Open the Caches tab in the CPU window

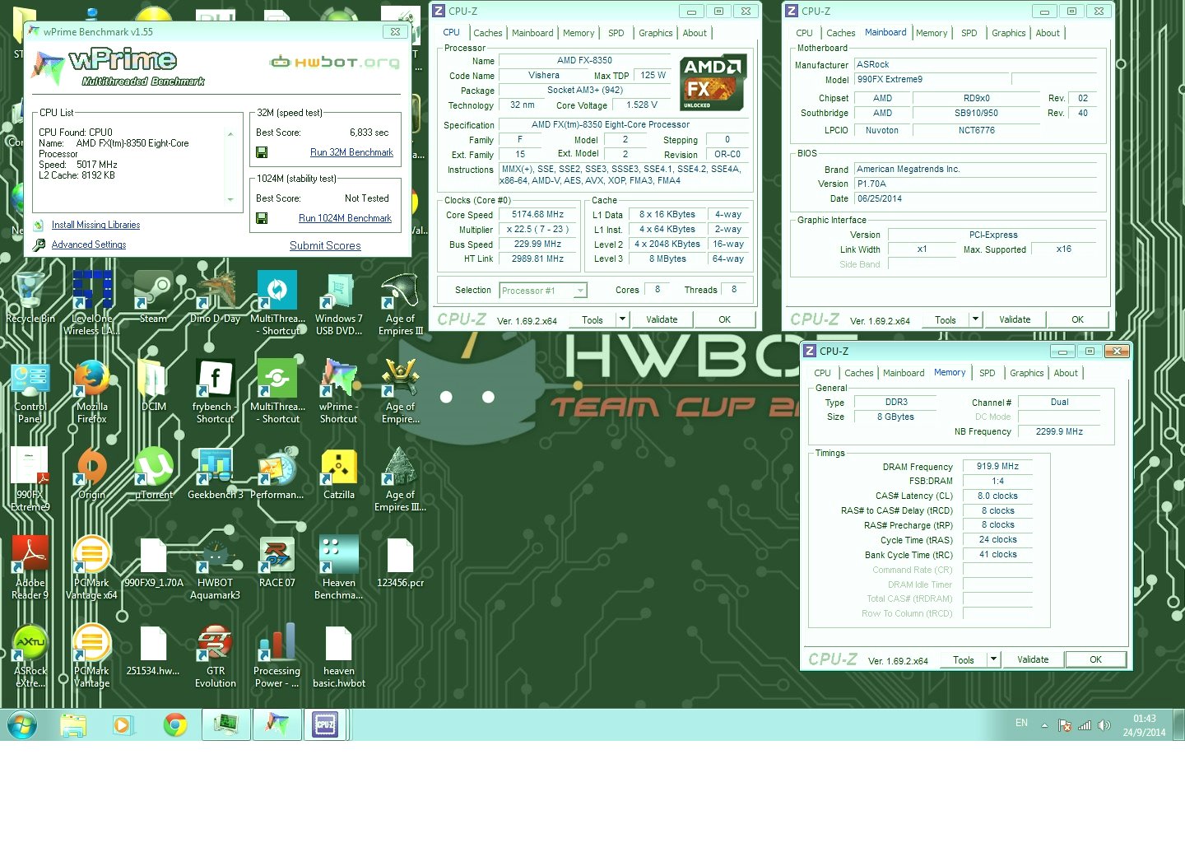(x=487, y=33)
